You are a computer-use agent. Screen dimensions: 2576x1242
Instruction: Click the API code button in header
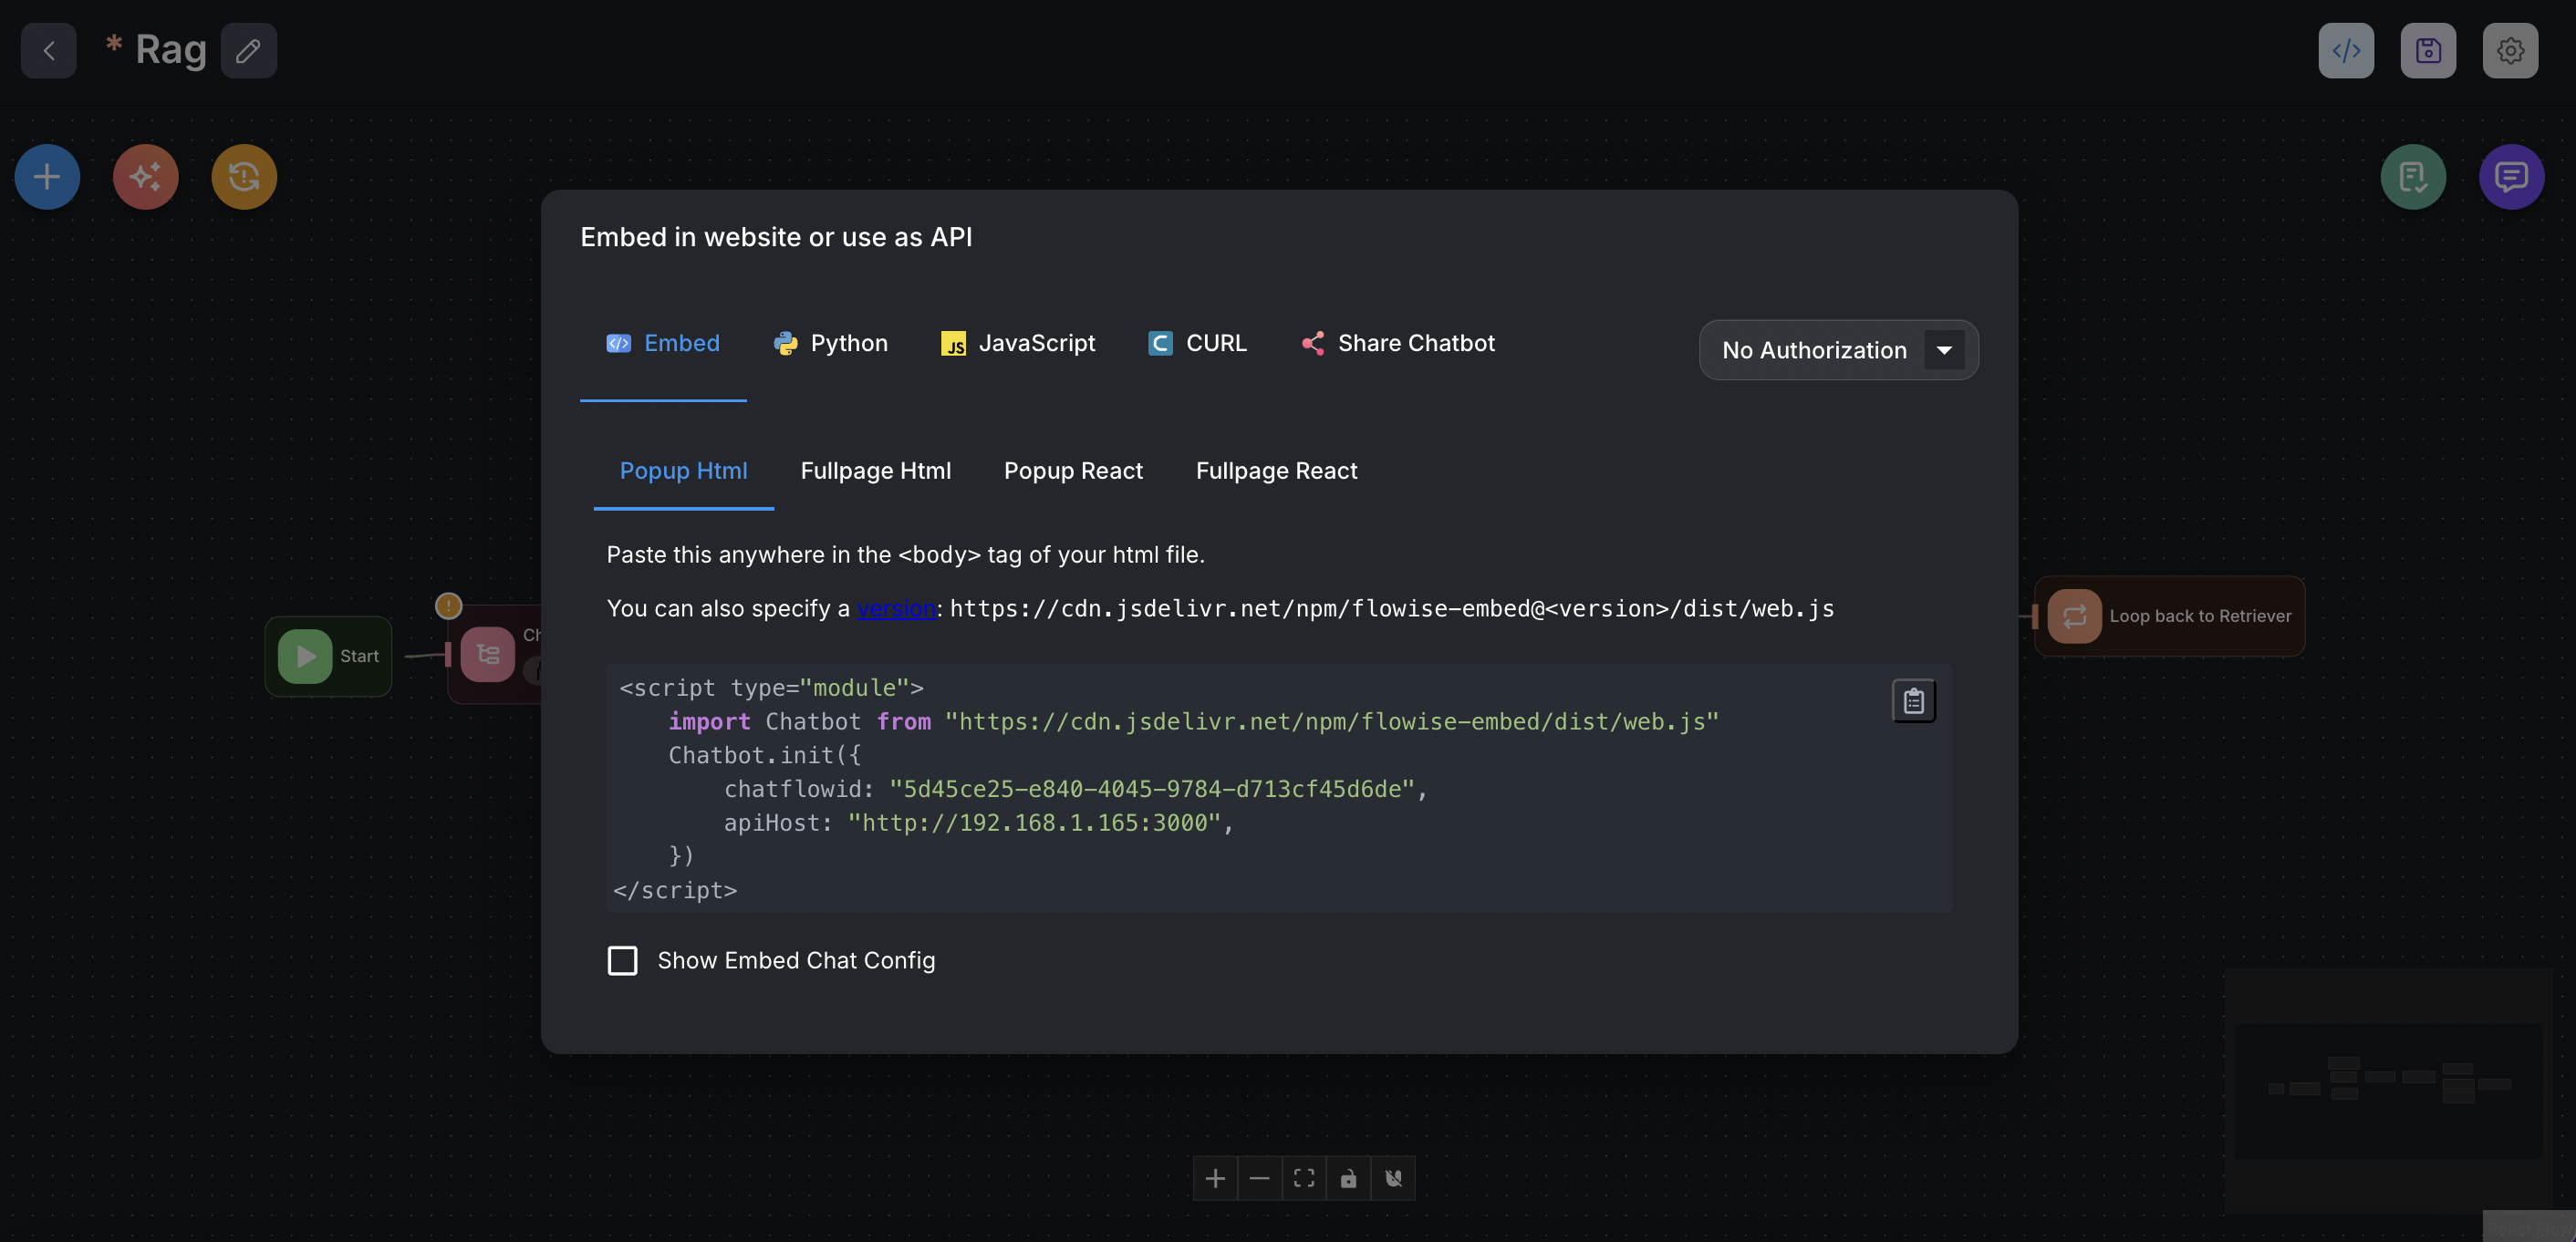pyautogui.click(x=2345, y=50)
